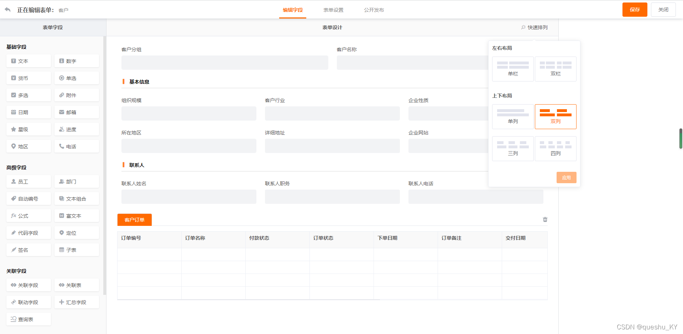
Task: Add a 富文本 rich text field
Action: (77, 216)
